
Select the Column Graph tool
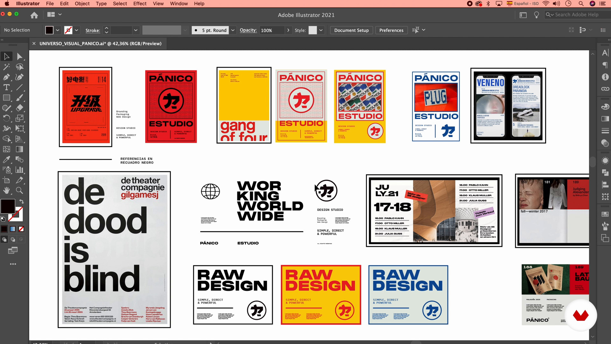point(19,170)
